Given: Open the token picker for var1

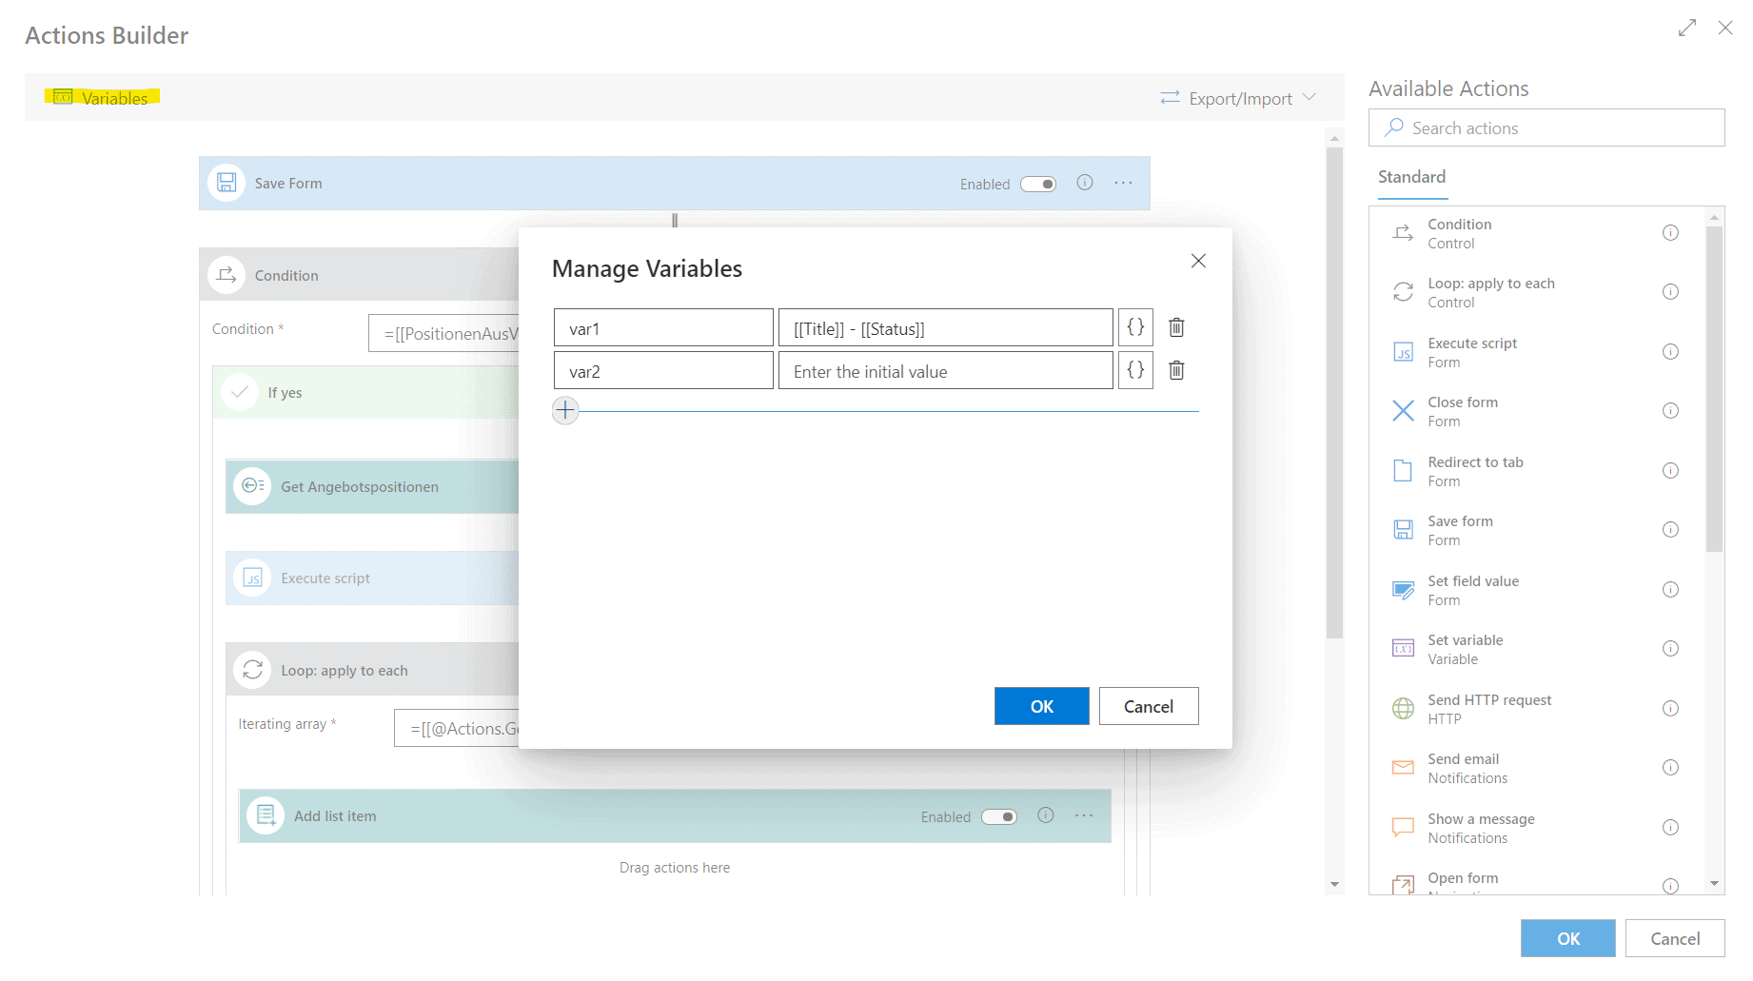Looking at the screenshot, I should [x=1134, y=326].
